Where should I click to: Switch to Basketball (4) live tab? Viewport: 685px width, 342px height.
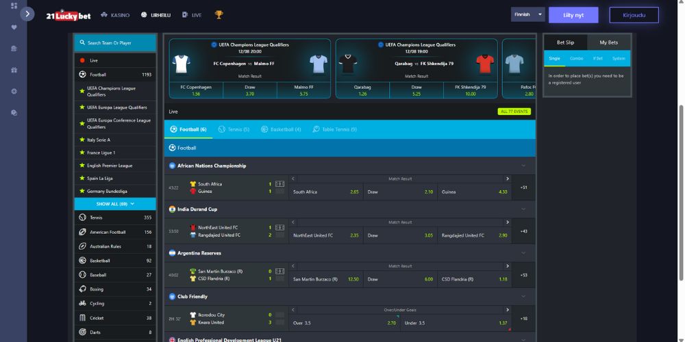click(x=281, y=129)
